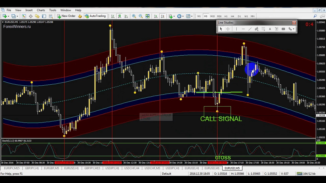
Task: Draw a horizontal line from Line Studies
Action: tap(243, 29)
